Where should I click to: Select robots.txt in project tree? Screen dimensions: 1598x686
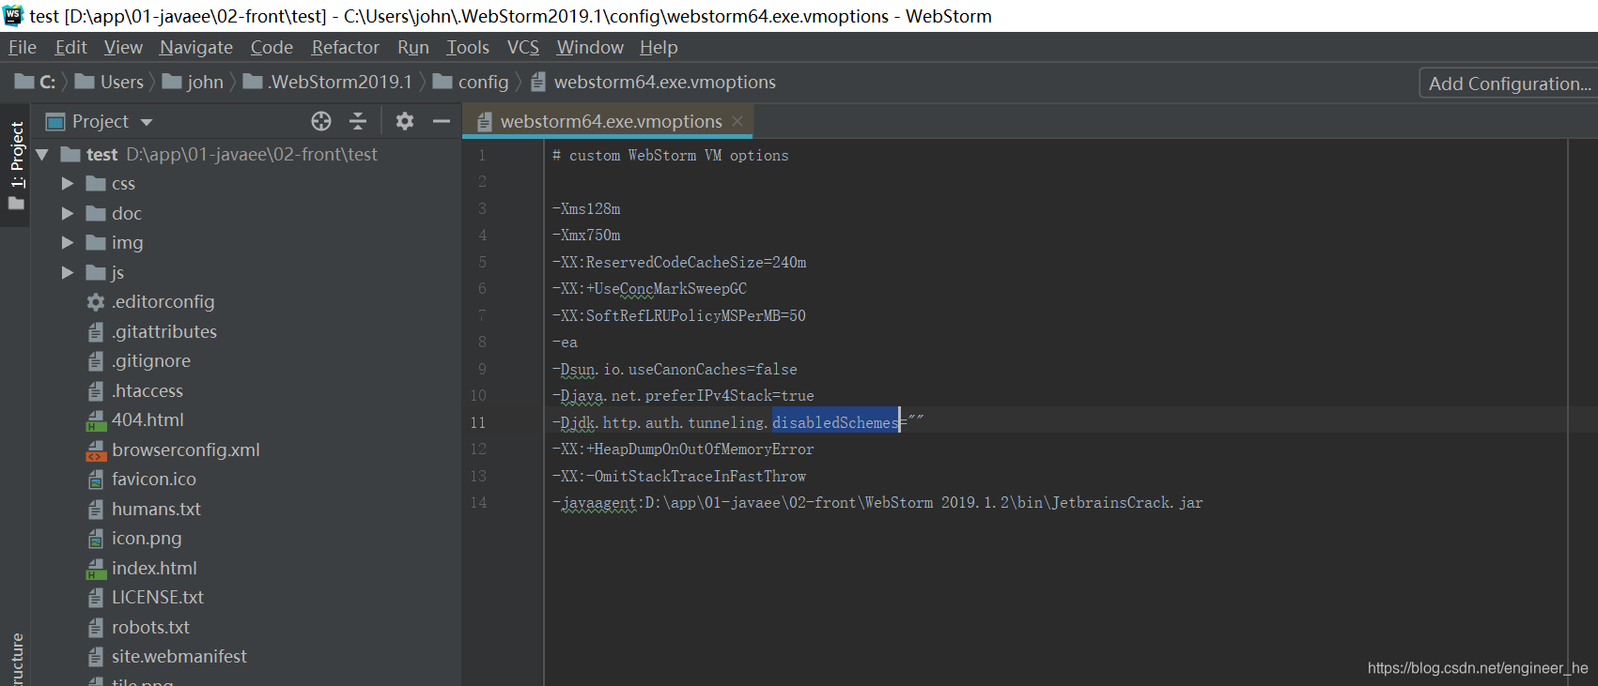150,628
